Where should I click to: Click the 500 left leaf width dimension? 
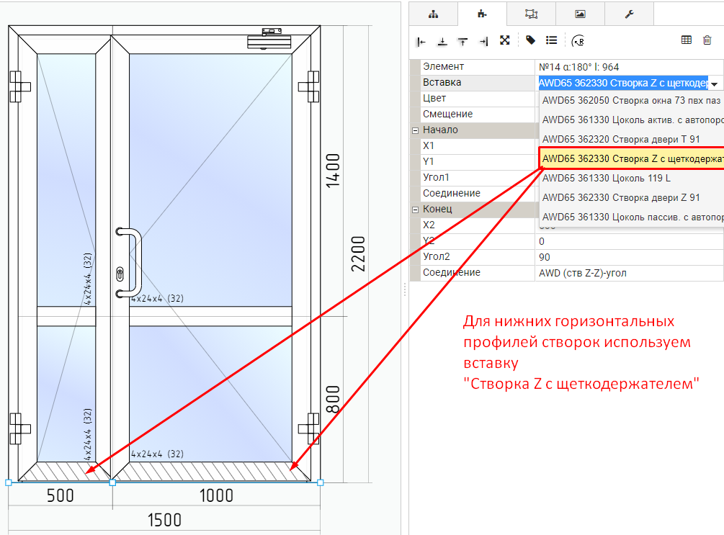click(61, 496)
